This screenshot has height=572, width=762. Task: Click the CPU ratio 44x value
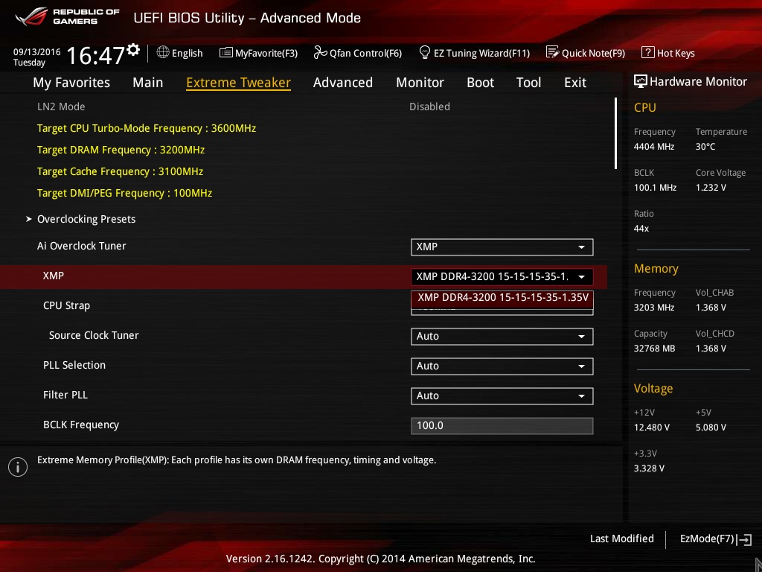pos(641,228)
